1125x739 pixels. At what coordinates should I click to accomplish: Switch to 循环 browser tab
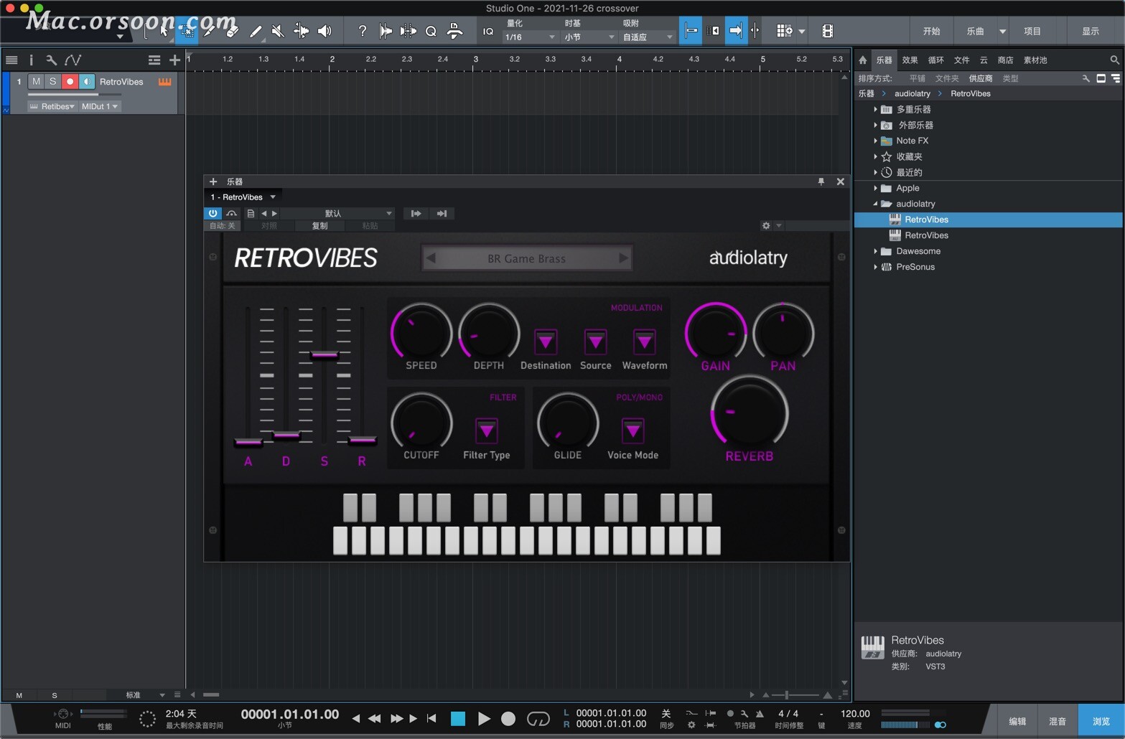935,60
